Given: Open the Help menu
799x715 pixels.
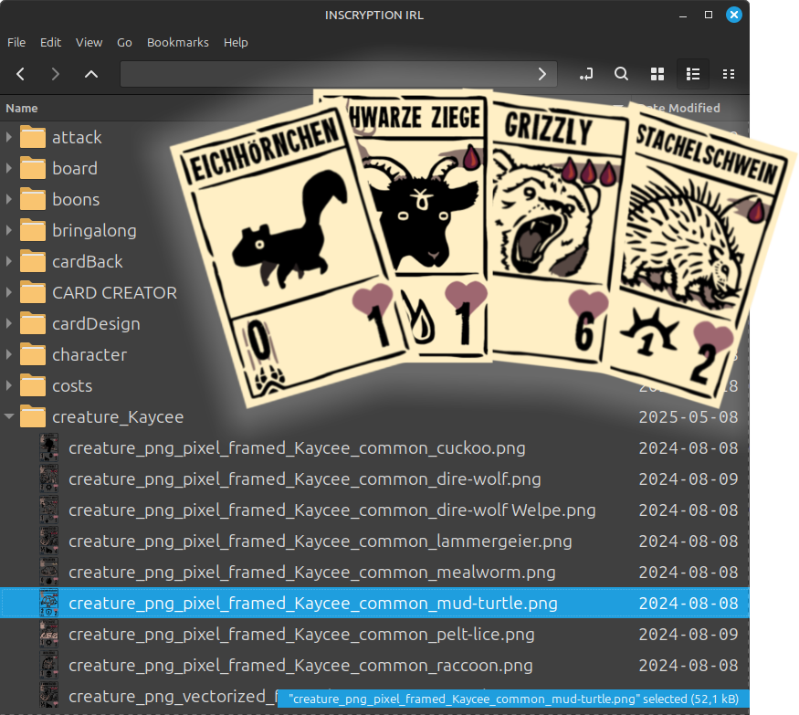Looking at the screenshot, I should 236,42.
